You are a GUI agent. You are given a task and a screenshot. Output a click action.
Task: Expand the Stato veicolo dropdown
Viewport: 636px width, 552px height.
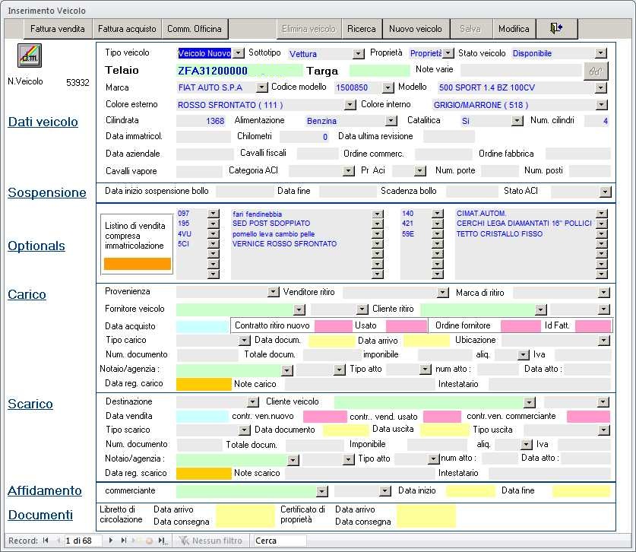pos(600,52)
